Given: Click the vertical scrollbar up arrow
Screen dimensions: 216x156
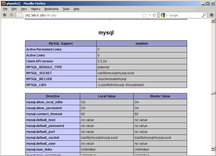Looking at the screenshot, I should coord(213,21).
